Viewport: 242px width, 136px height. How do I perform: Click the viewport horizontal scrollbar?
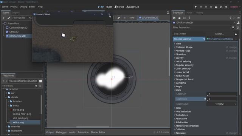click(92, 127)
